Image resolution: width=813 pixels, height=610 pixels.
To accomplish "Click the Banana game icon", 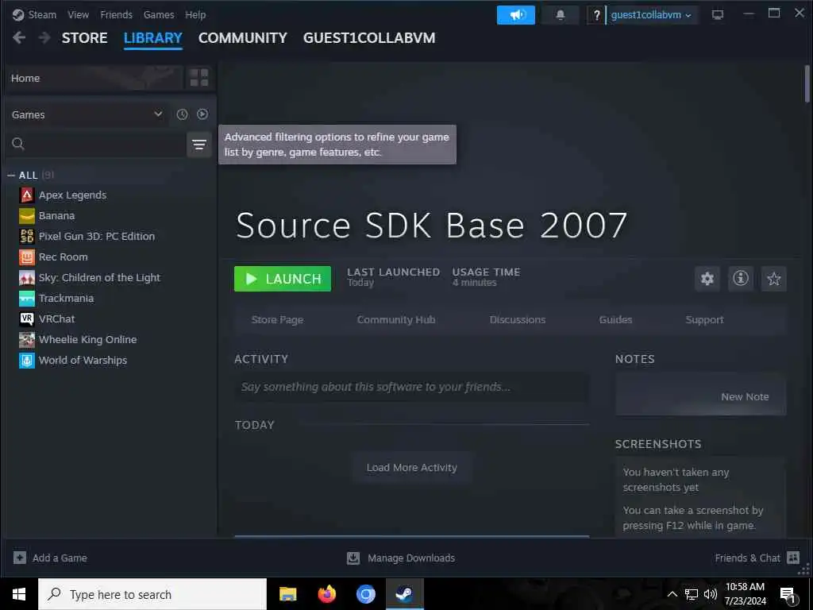I will [x=27, y=216].
